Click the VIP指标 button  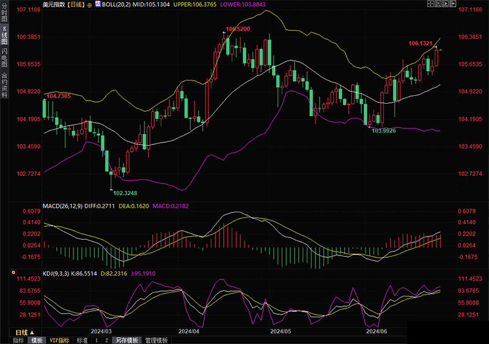point(60,340)
